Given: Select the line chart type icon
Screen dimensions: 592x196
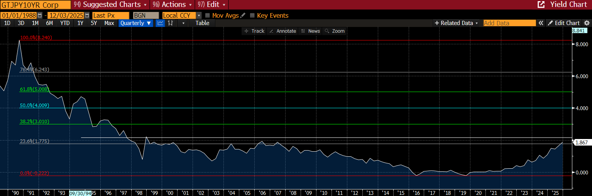Looking at the screenshot, I should [160, 23].
